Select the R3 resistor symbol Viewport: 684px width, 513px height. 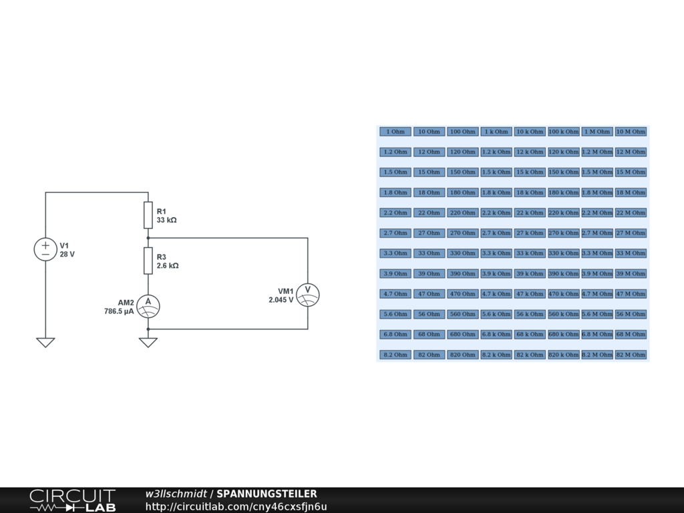(x=148, y=261)
